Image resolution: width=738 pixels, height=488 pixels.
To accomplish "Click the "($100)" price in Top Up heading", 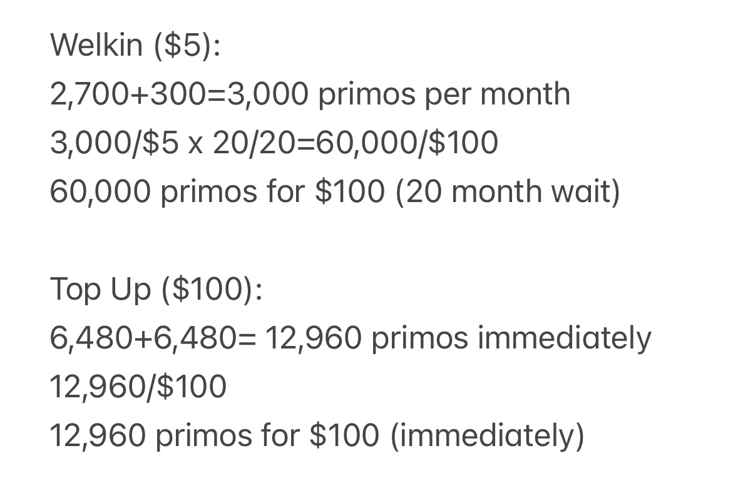I will pyautogui.click(x=207, y=289).
